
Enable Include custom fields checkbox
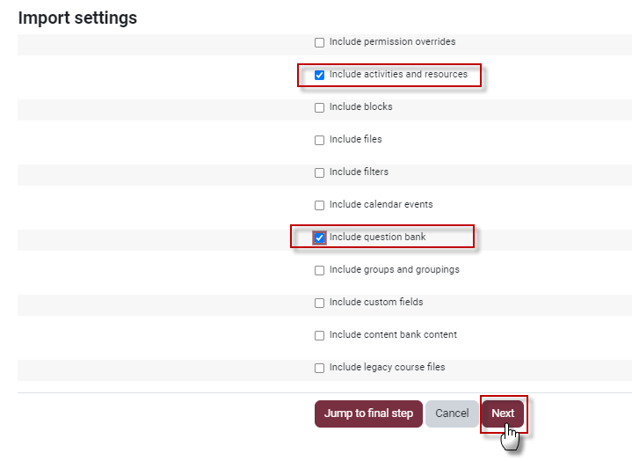tap(319, 303)
